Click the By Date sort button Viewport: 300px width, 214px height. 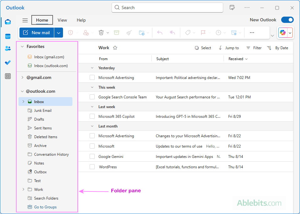(277, 48)
